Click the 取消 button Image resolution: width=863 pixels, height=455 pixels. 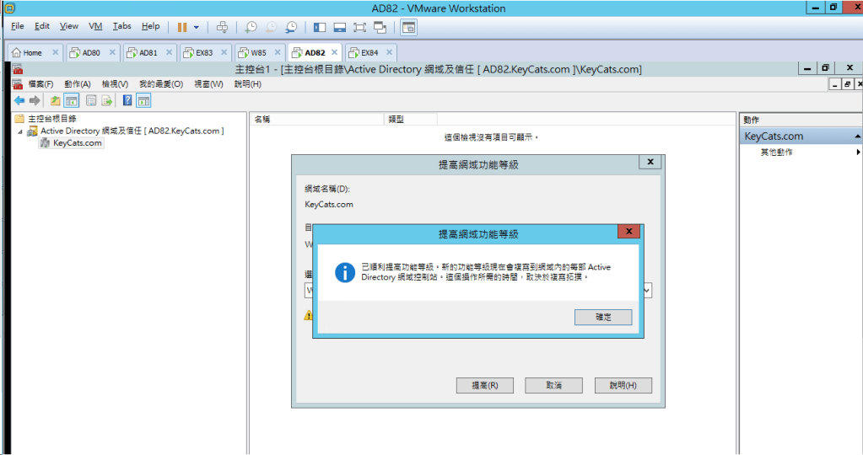tap(553, 385)
